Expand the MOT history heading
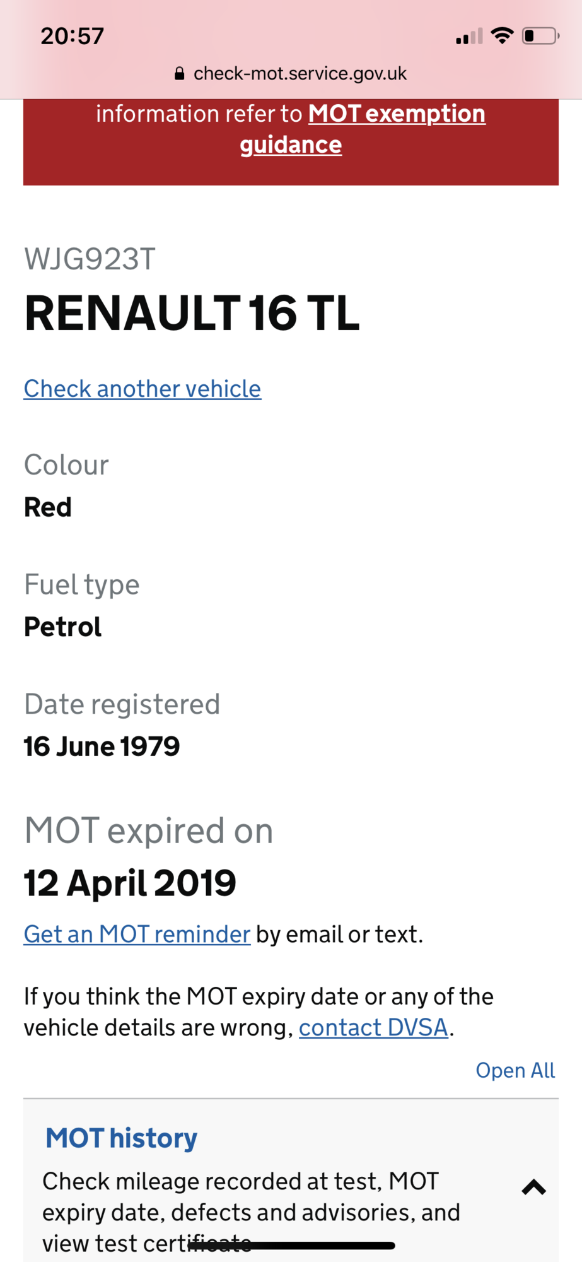582x1262 pixels. coord(122,1138)
